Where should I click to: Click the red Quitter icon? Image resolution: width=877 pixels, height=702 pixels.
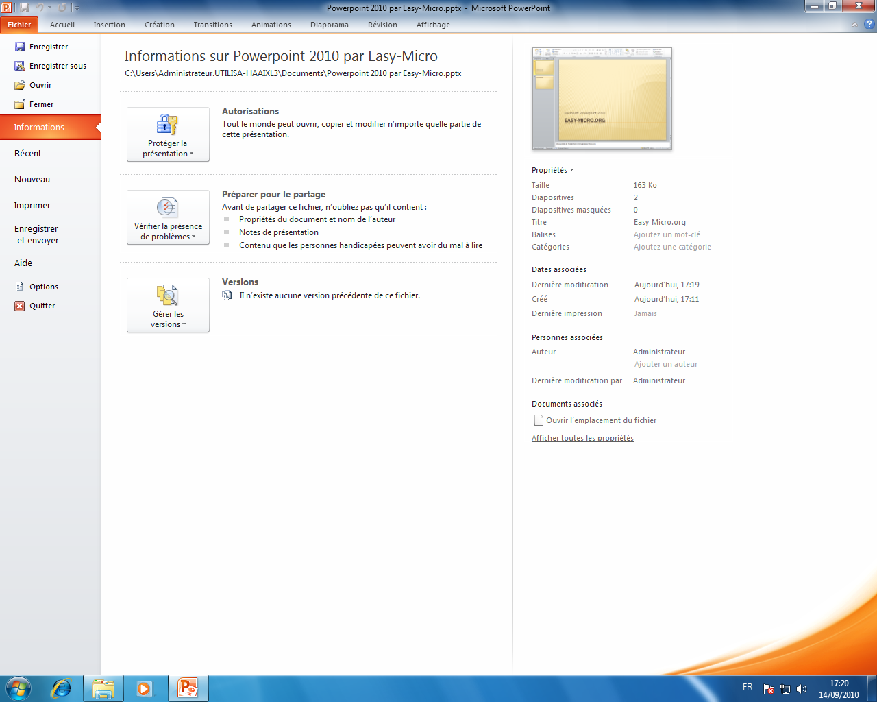click(20, 306)
